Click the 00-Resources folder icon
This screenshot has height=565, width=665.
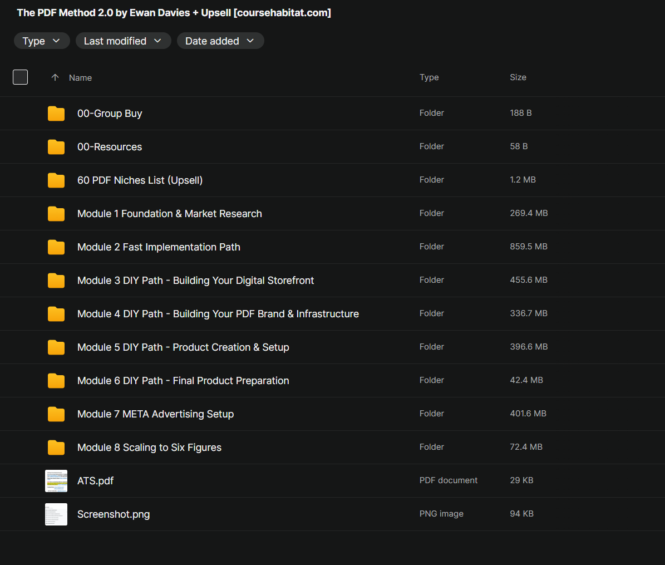[56, 146]
